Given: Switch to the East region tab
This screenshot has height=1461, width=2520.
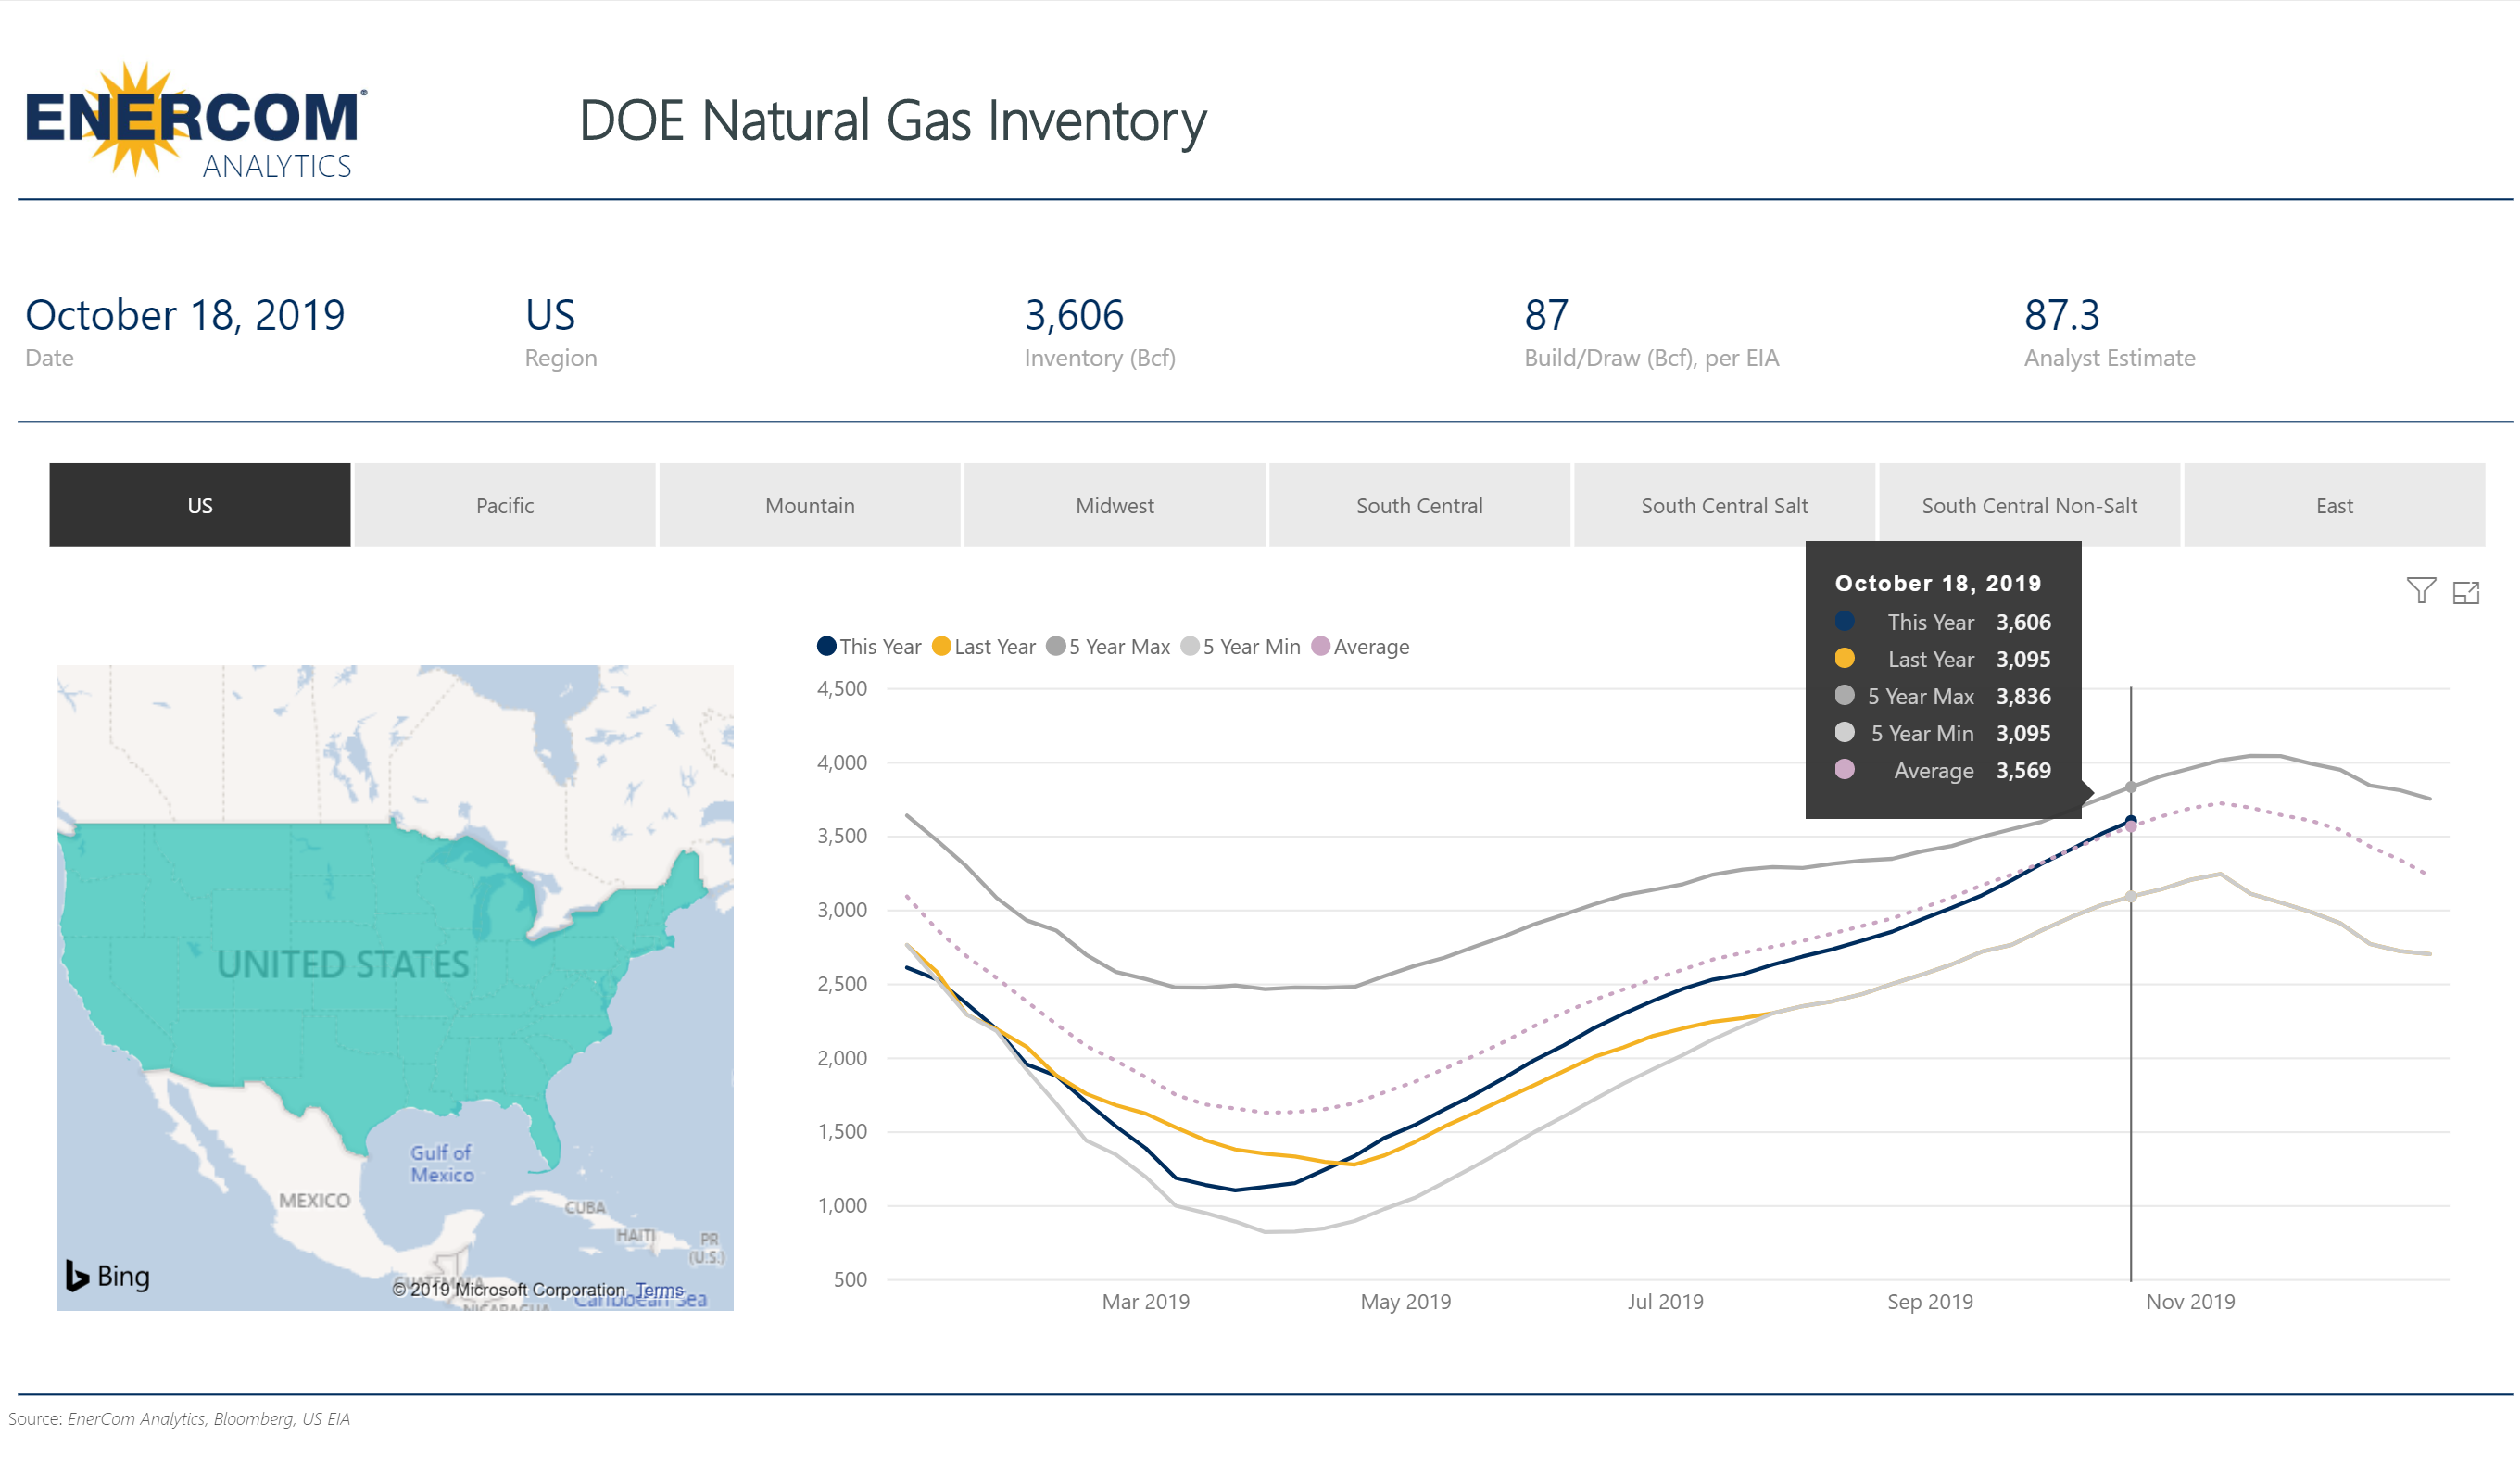Looking at the screenshot, I should click(2334, 505).
